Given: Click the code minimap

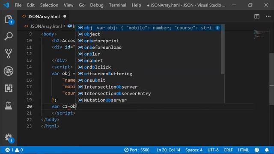Looking at the screenshot, I should point(261,34).
